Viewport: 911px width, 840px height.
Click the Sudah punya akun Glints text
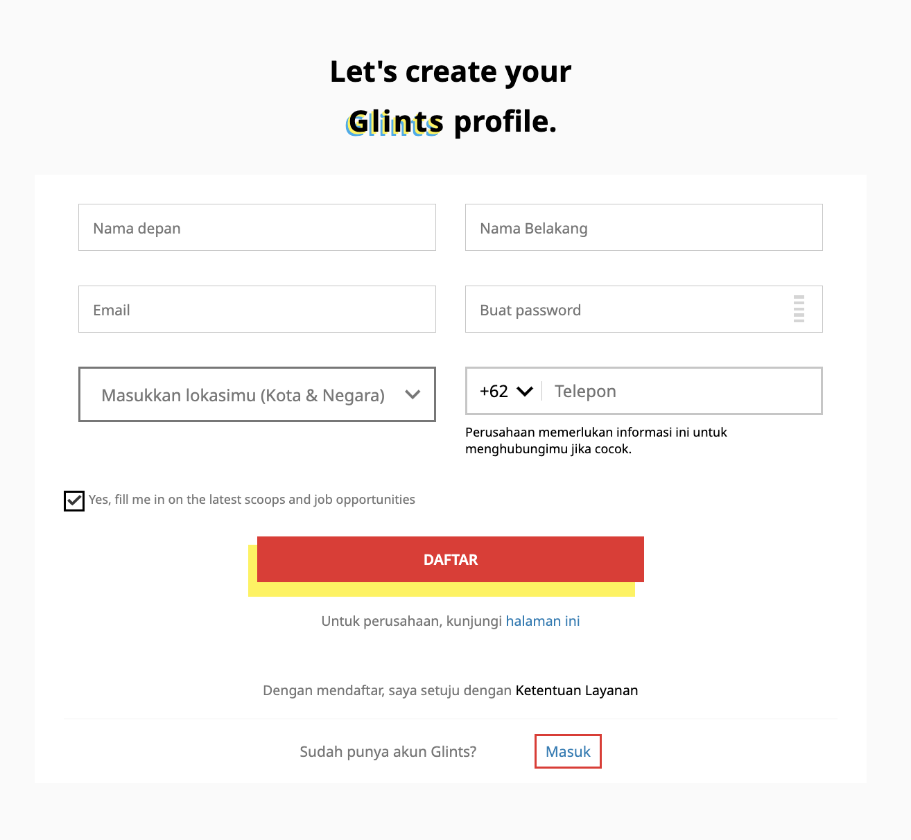(388, 751)
